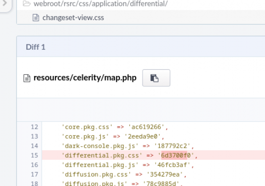Copy file path with the clipboard button
This screenshot has height=186, width=265.
(x=156, y=78)
